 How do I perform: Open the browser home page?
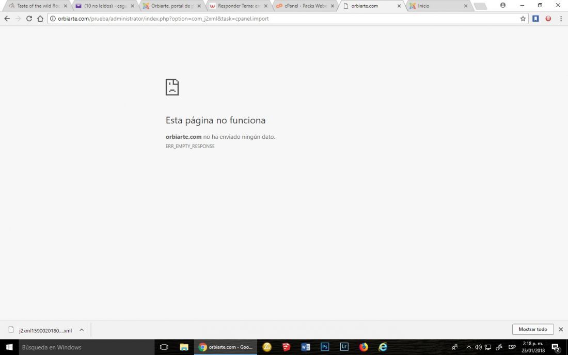[40, 19]
